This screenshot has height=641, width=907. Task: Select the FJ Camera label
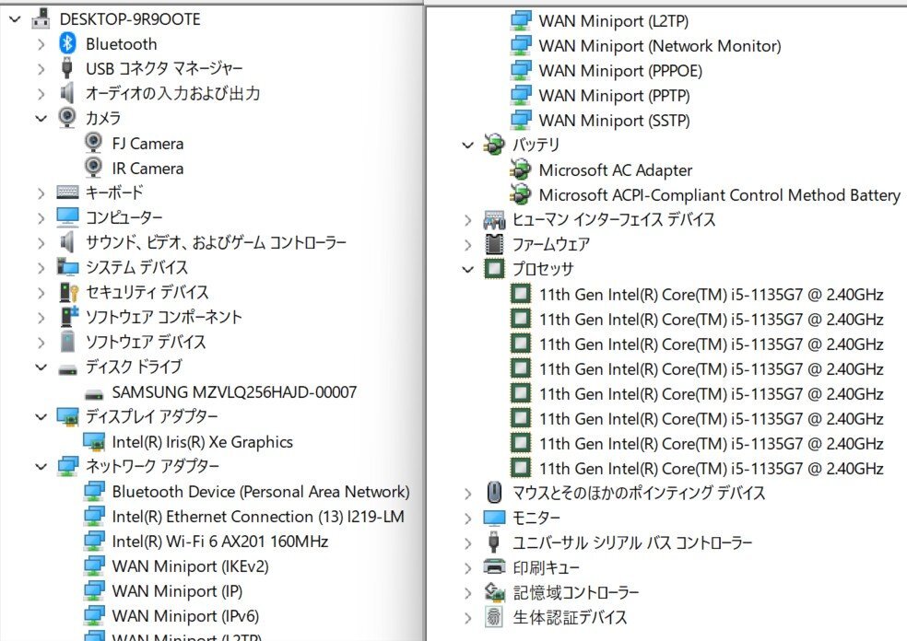148,144
